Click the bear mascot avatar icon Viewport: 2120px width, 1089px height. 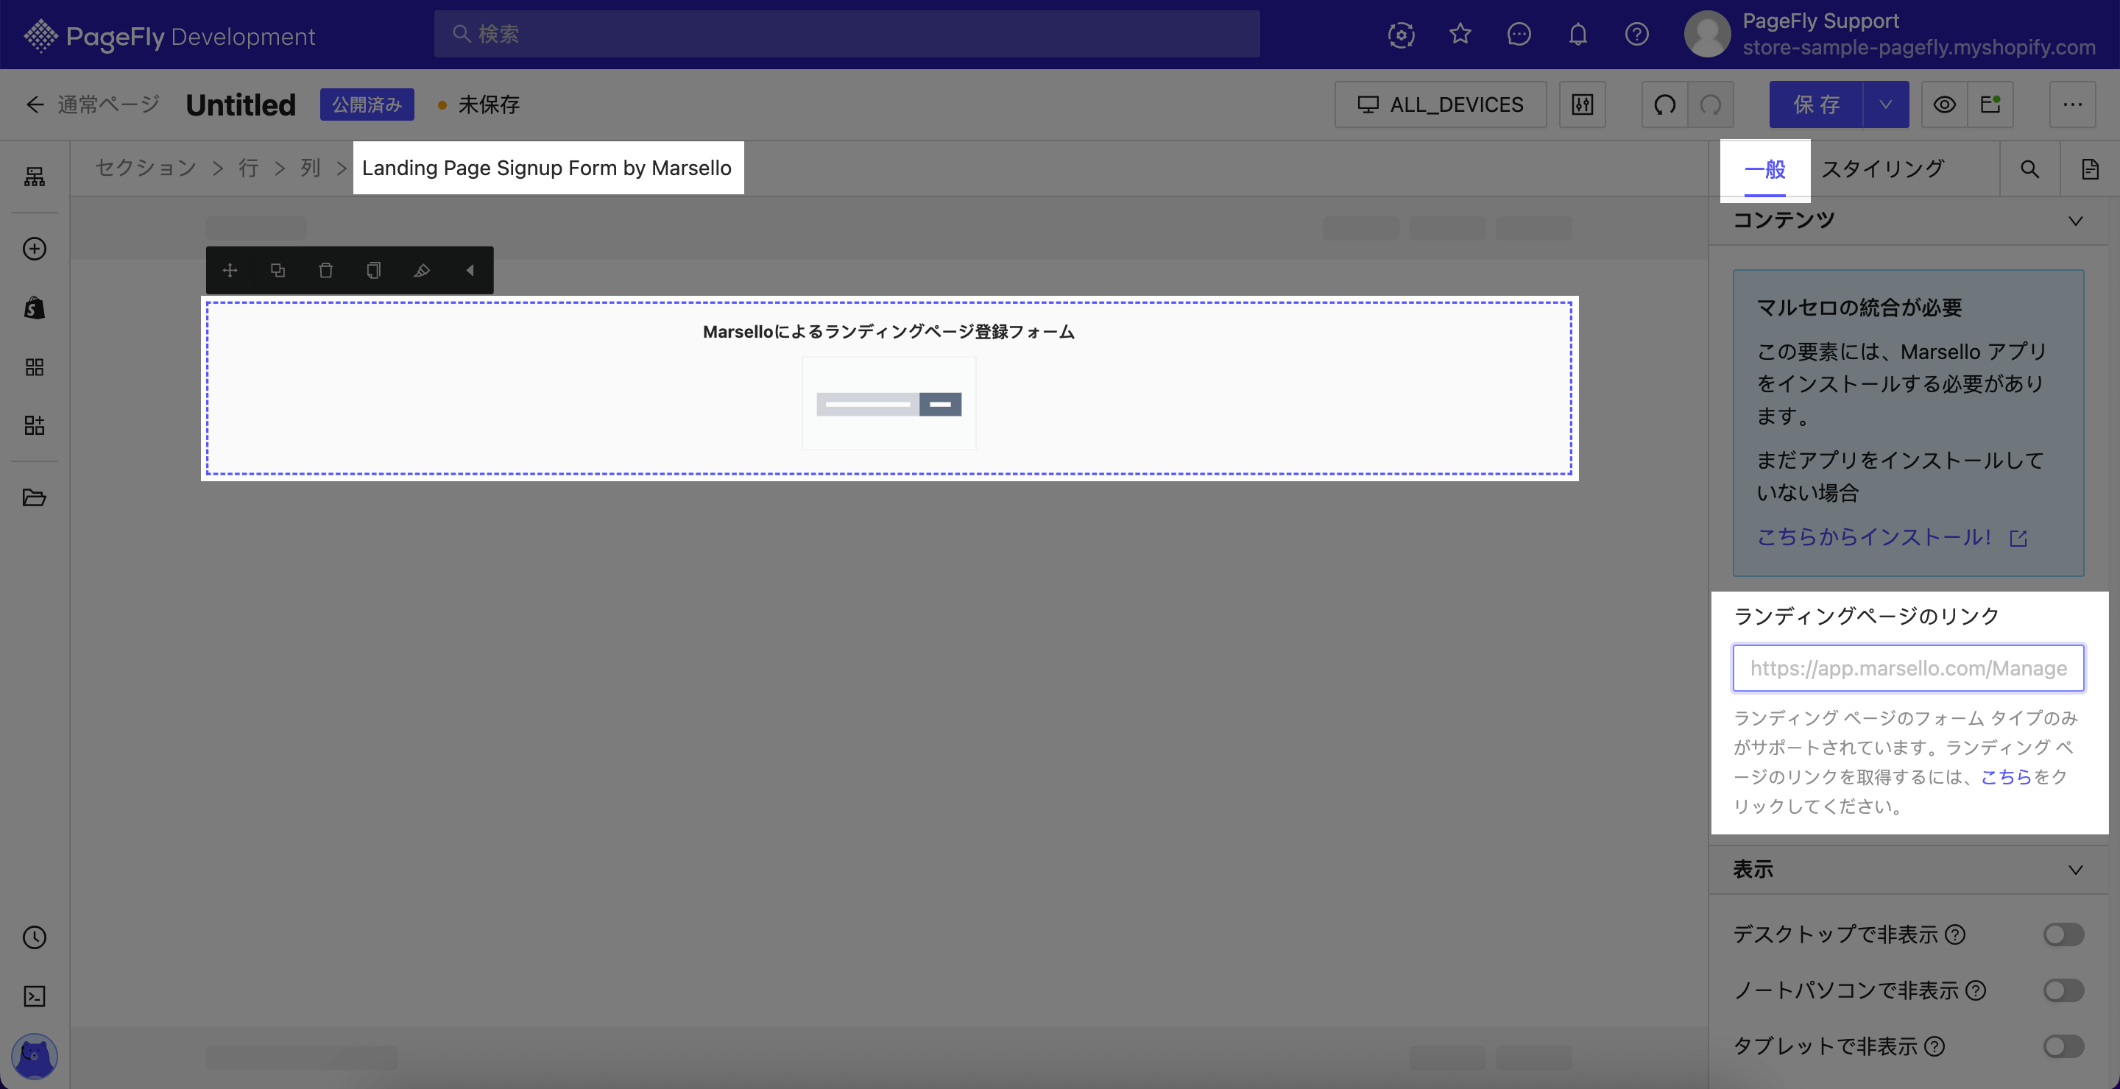(35, 1055)
